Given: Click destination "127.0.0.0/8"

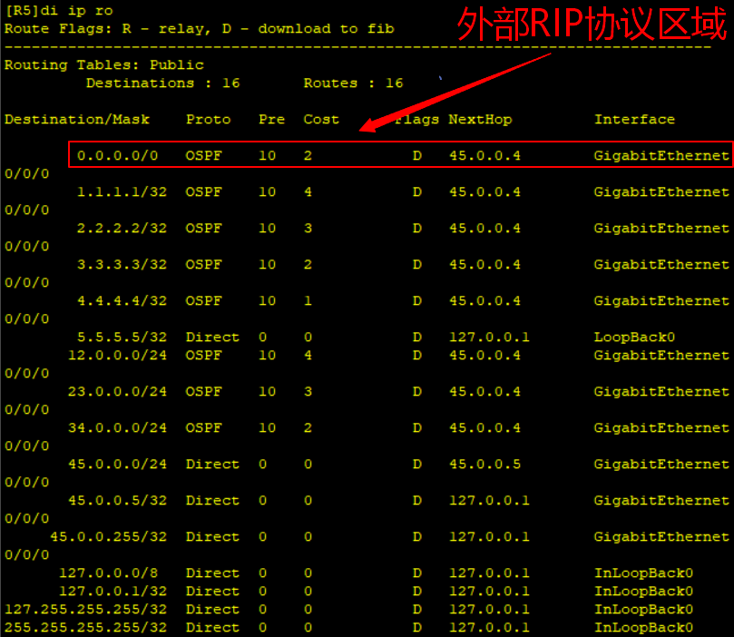Looking at the screenshot, I should (109, 573).
